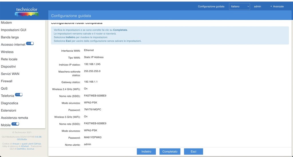Open the Firewall settings page
The width and height of the screenshot is (293, 157).
(x=7, y=81)
